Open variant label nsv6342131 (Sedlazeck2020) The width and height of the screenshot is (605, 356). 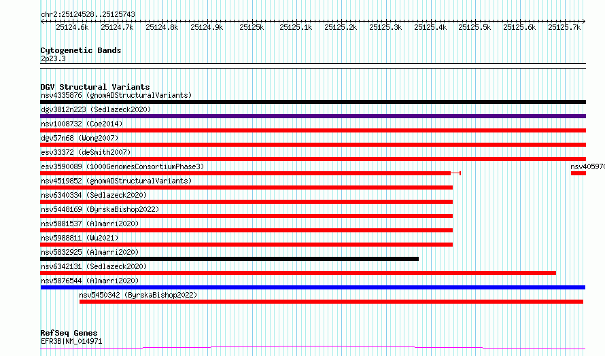[94, 266]
